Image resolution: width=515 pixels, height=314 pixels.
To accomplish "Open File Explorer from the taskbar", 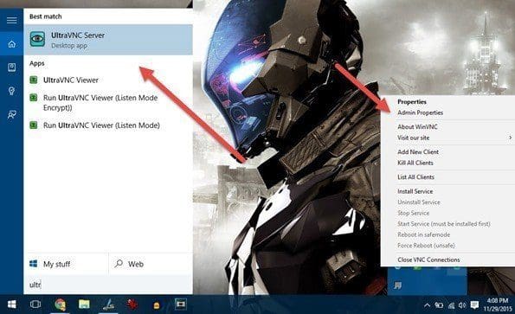I will pos(84,304).
